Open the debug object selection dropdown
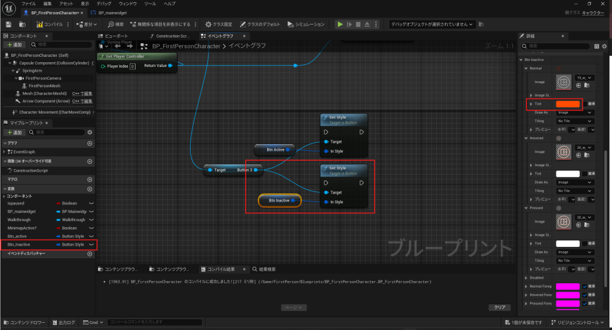The image size is (612, 330). [432, 25]
